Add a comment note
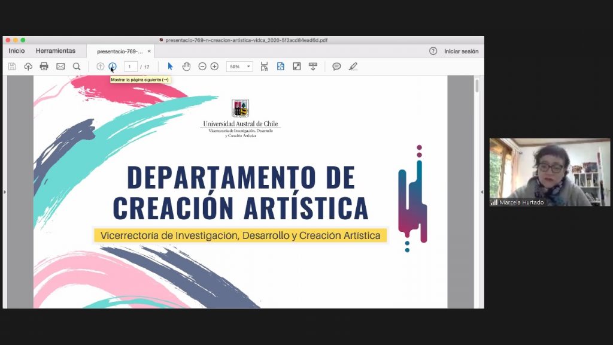 point(336,66)
